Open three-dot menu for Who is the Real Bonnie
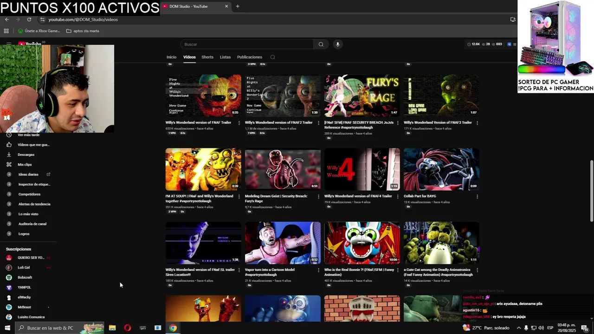Viewport: 594px width, 334px height. coord(398,270)
